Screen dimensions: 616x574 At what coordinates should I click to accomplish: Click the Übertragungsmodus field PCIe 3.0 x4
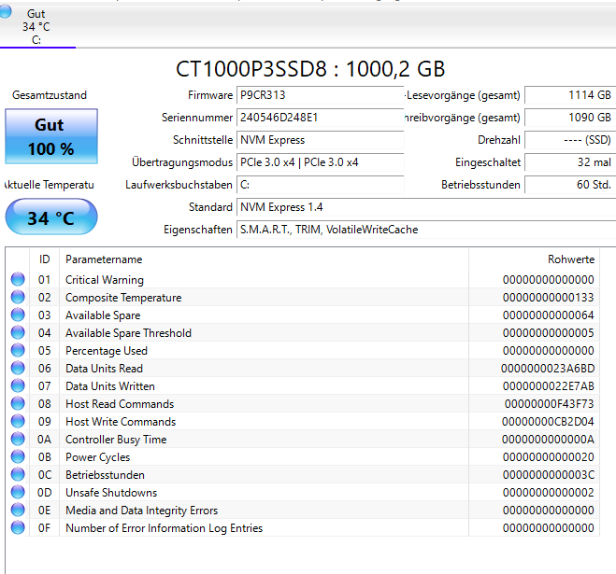click(320, 162)
